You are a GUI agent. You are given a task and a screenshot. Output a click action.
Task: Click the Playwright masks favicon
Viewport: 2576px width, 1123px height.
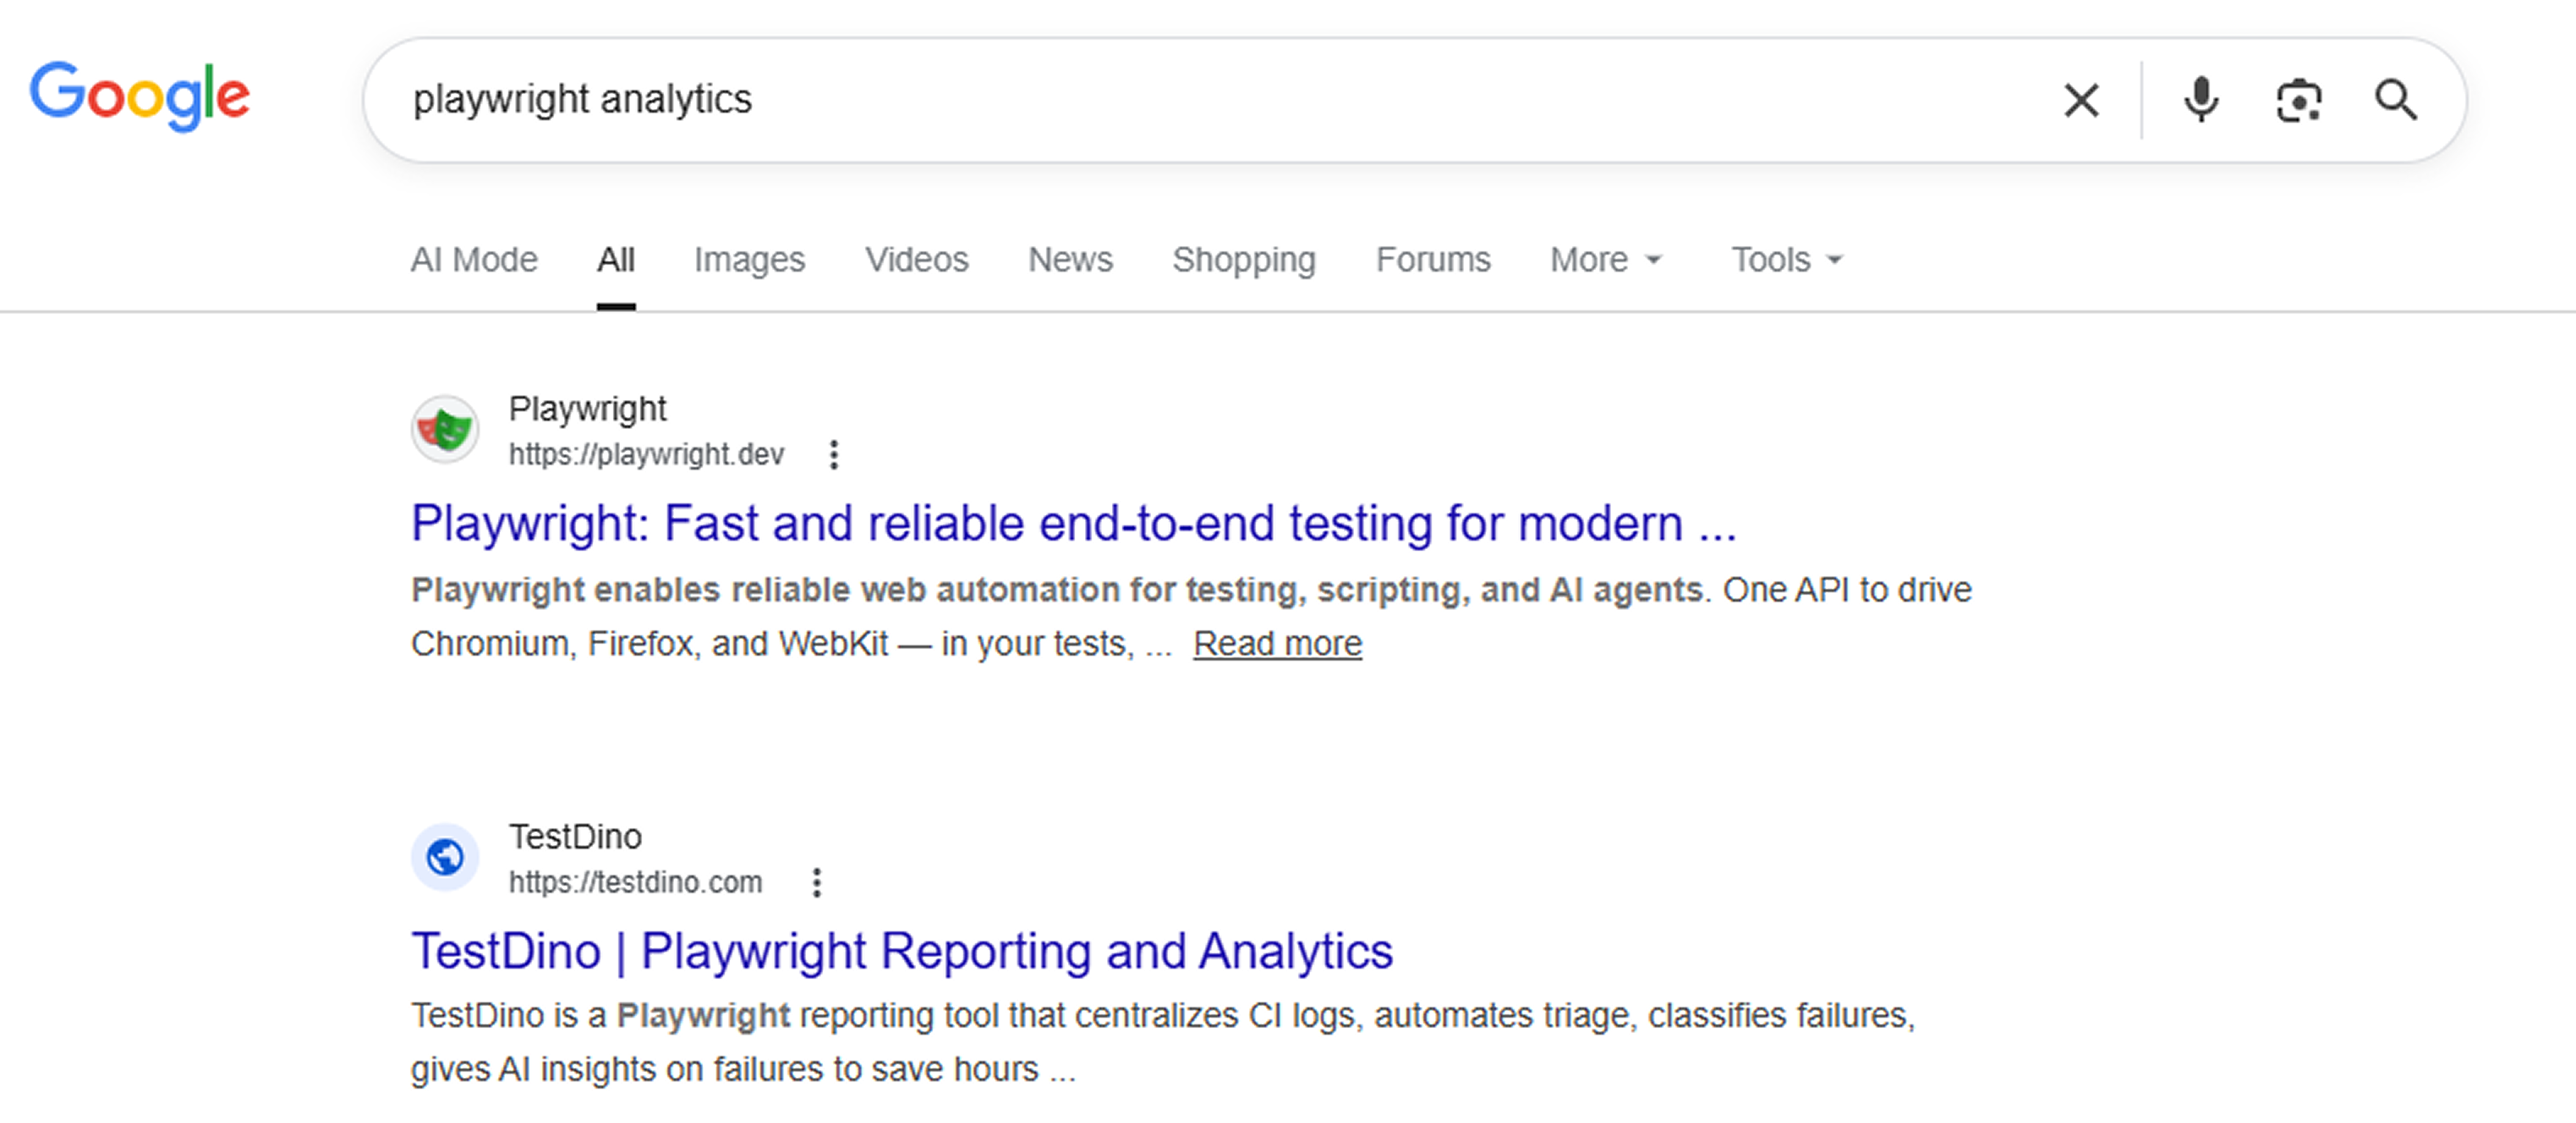coord(445,430)
